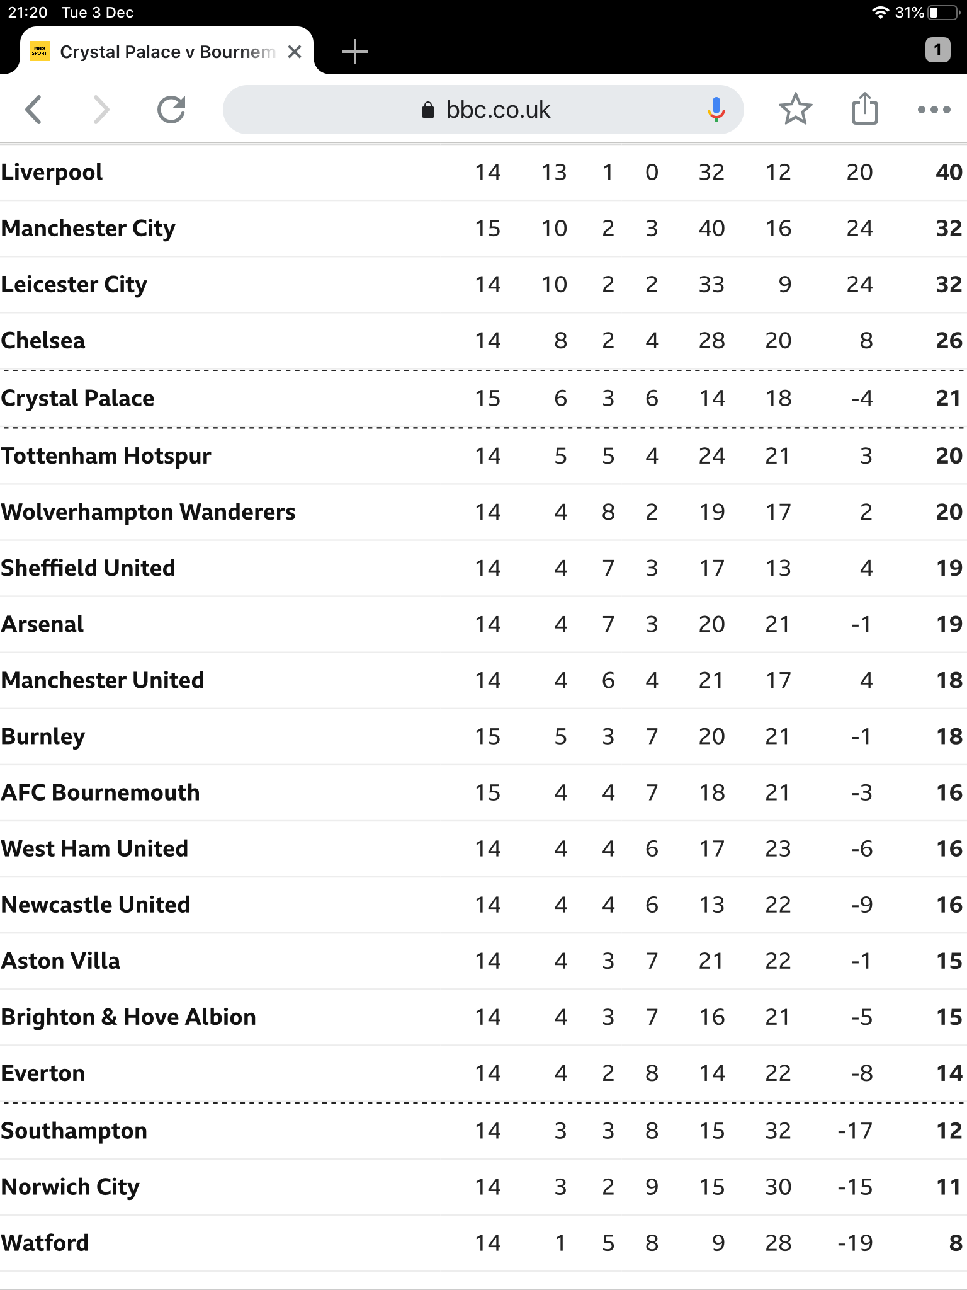The width and height of the screenshot is (967, 1290).
Task: Close the Crystal Palace v Bournemouth tab
Action: pyautogui.click(x=294, y=52)
